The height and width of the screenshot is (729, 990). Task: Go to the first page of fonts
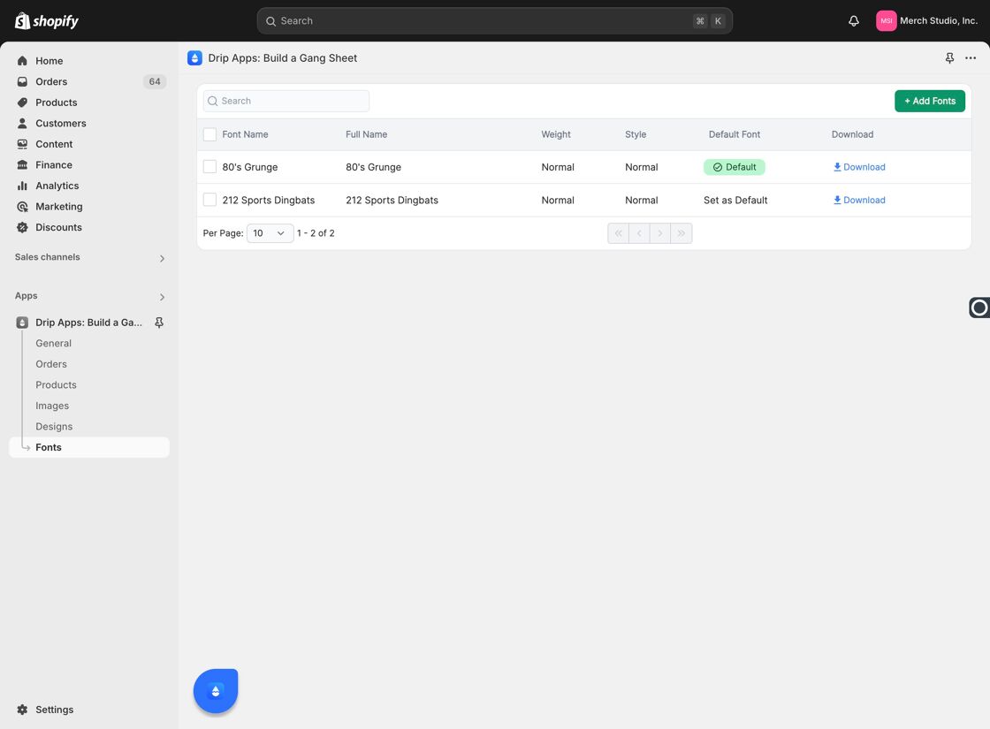[618, 233]
